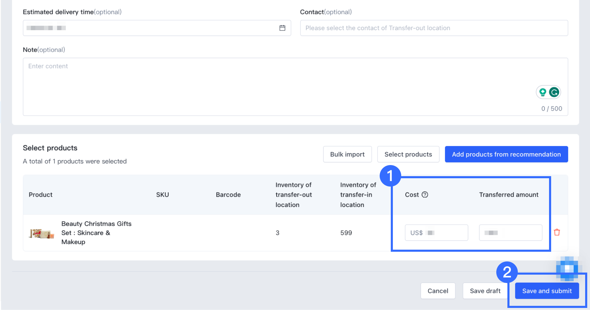The width and height of the screenshot is (590, 310).
Task: Click the Beauty Christmas Gifts Set thumbnail
Action: 42,233
